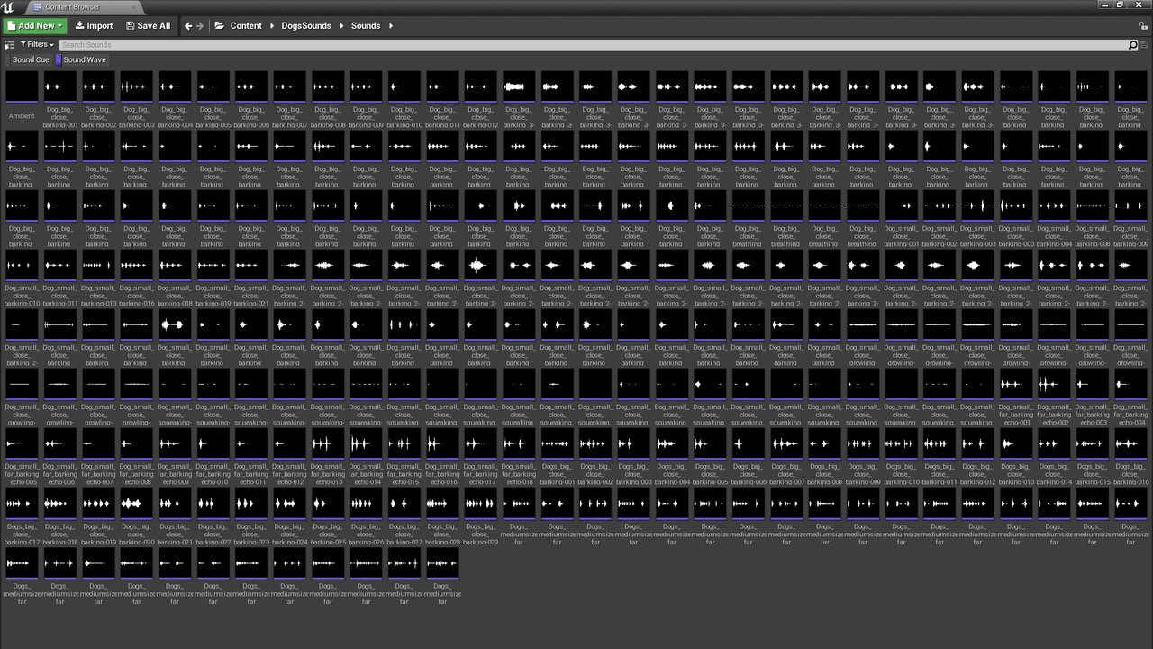The image size is (1153, 649).
Task: Toggle the Sound Cue filter
Action: [x=29, y=59]
